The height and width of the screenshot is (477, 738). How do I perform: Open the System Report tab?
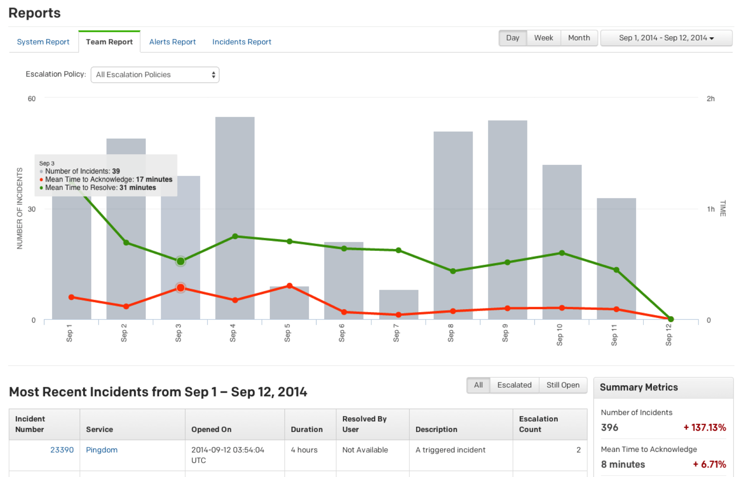click(43, 42)
